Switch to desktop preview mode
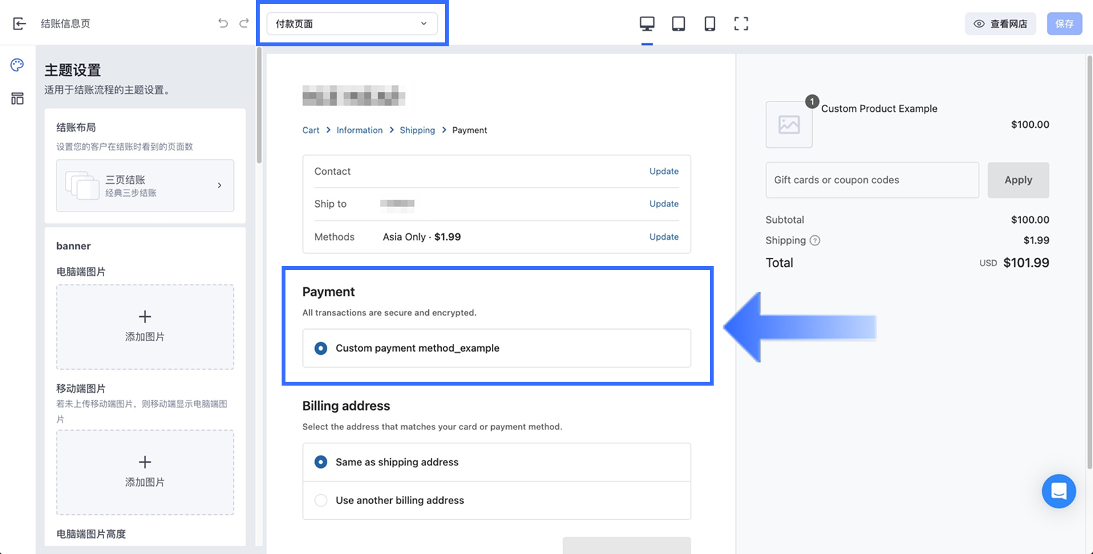 (647, 24)
